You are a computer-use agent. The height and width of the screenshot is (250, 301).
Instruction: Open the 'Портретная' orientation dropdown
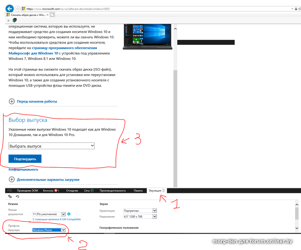click(140, 211)
